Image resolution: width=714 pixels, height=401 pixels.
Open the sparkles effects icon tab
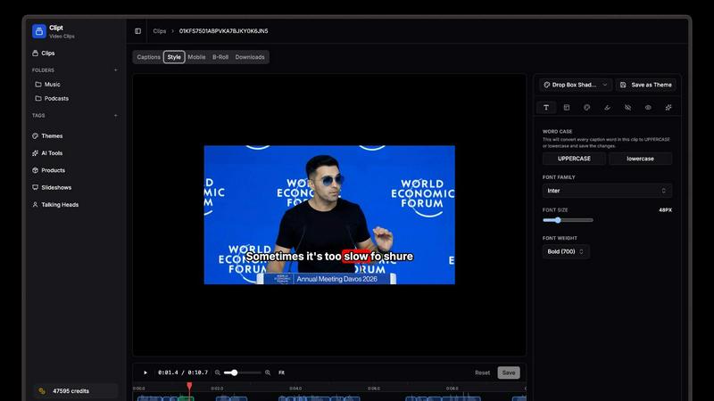coord(668,107)
